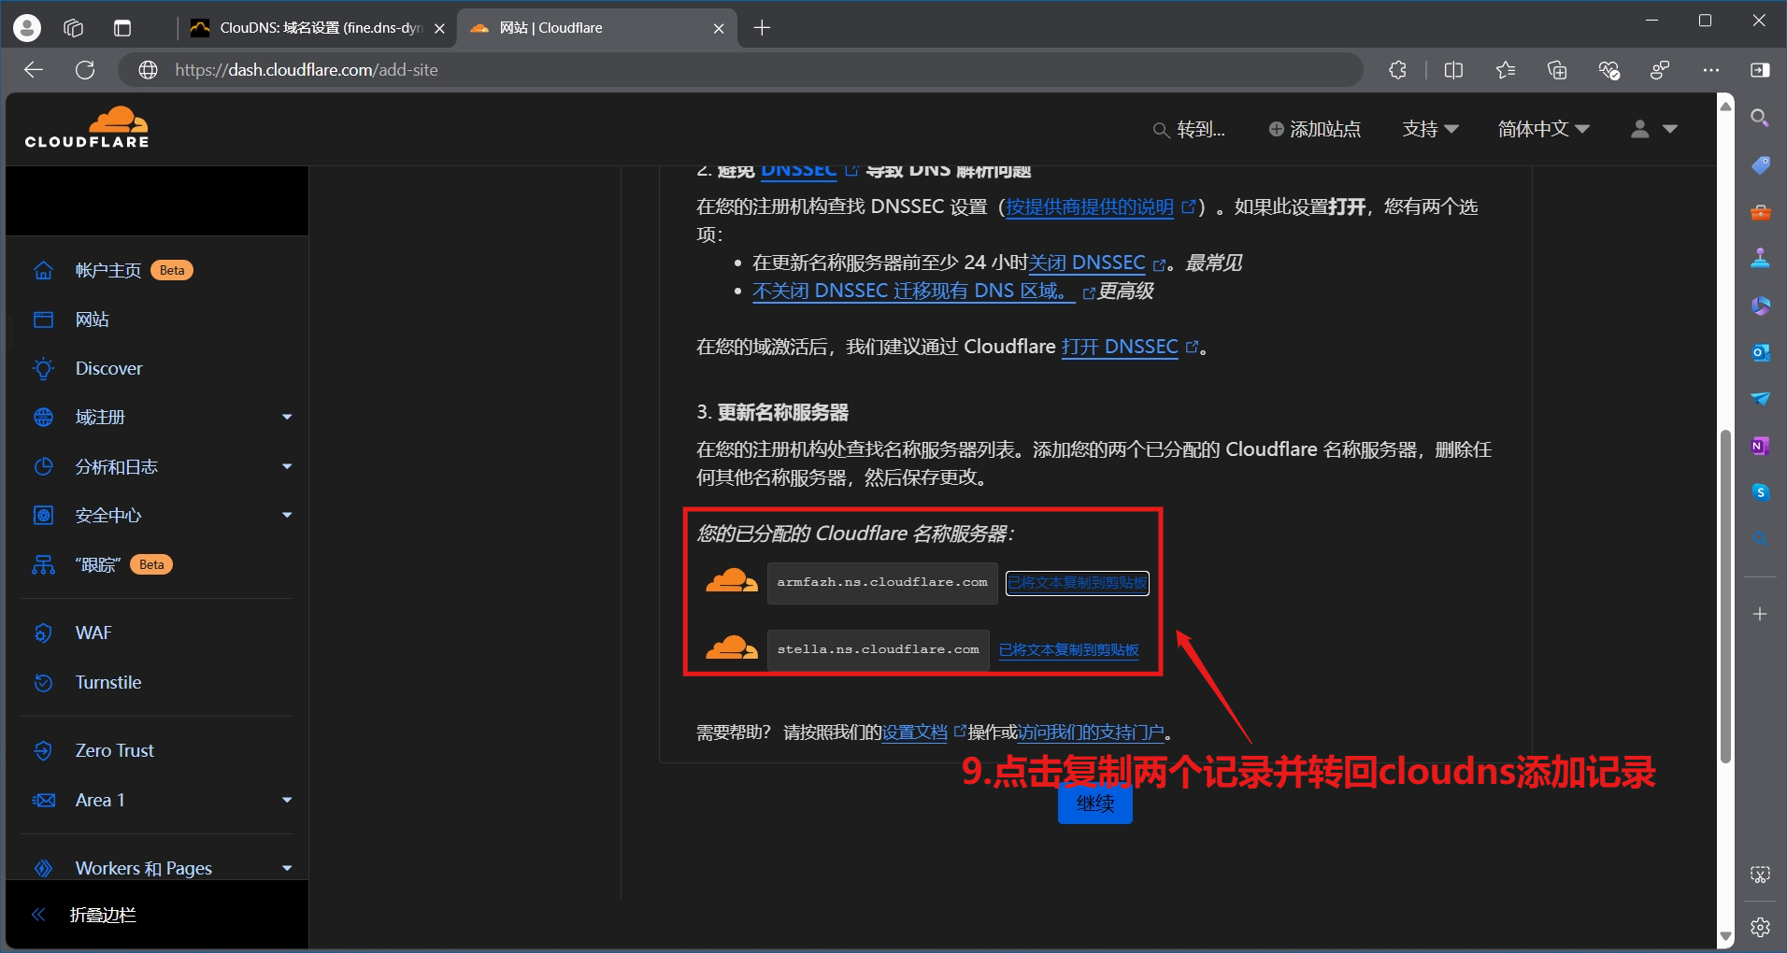Add a sidebar app with plus icon
Viewport: 1787px width, 953px height.
point(1760,614)
